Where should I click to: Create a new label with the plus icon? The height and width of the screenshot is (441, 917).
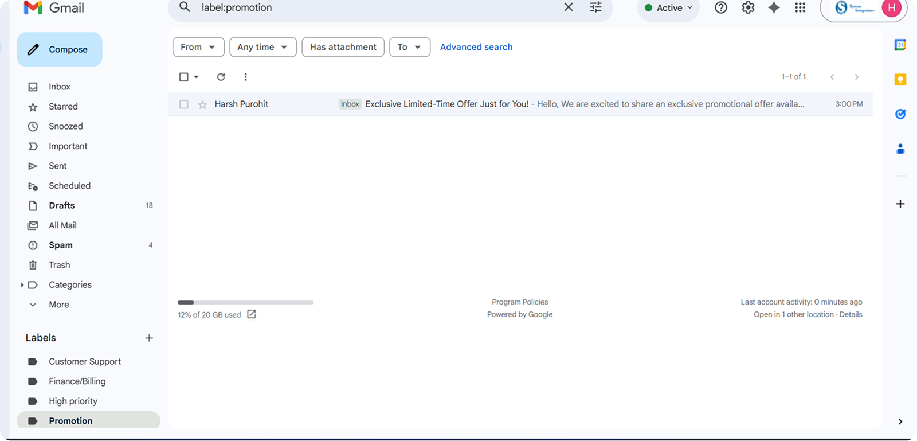pos(149,338)
